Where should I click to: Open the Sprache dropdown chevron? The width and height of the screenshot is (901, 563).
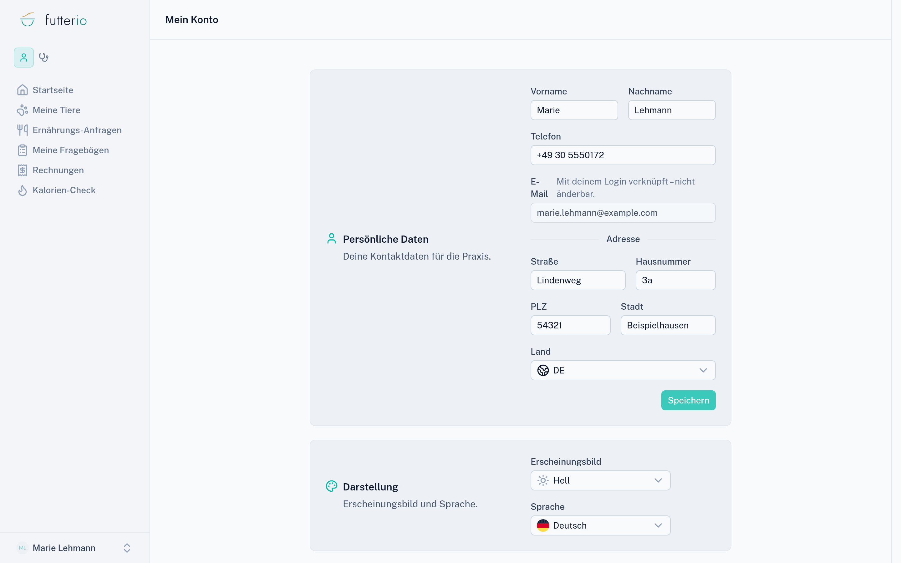coord(658,525)
